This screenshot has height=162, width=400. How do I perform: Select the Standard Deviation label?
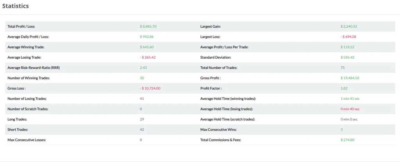216,57
